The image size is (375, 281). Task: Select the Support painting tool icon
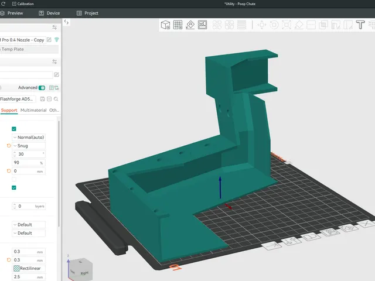pos(336,25)
